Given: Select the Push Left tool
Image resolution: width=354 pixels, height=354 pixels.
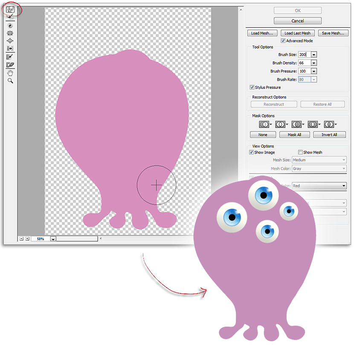Looking at the screenshot, I should coord(10,48).
